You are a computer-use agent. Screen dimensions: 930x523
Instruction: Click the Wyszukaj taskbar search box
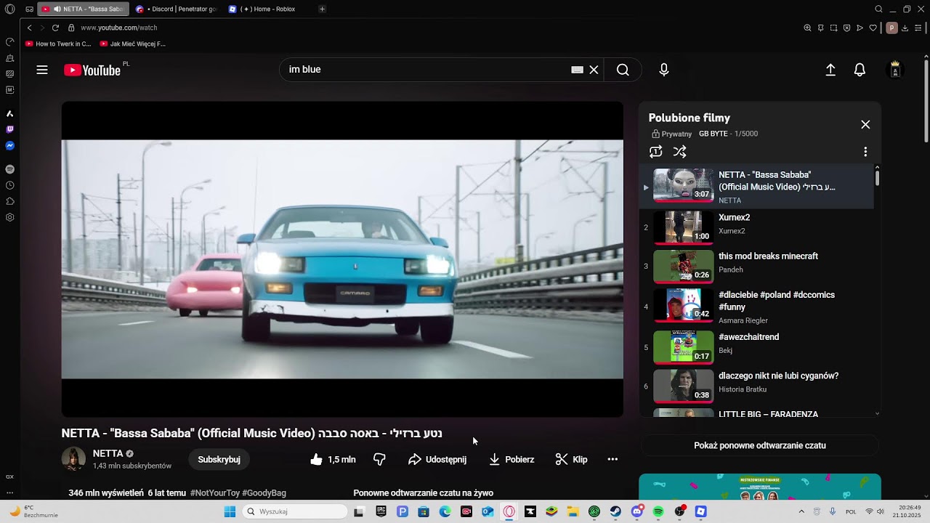point(295,511)
